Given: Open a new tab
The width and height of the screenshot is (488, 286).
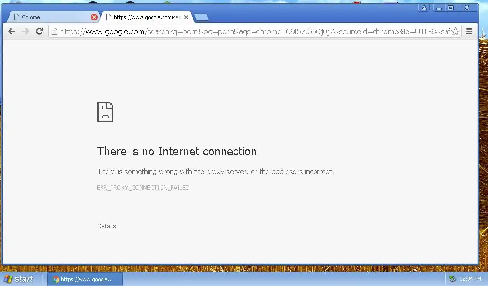Looking at the screenshot, I should pos(202,18).
